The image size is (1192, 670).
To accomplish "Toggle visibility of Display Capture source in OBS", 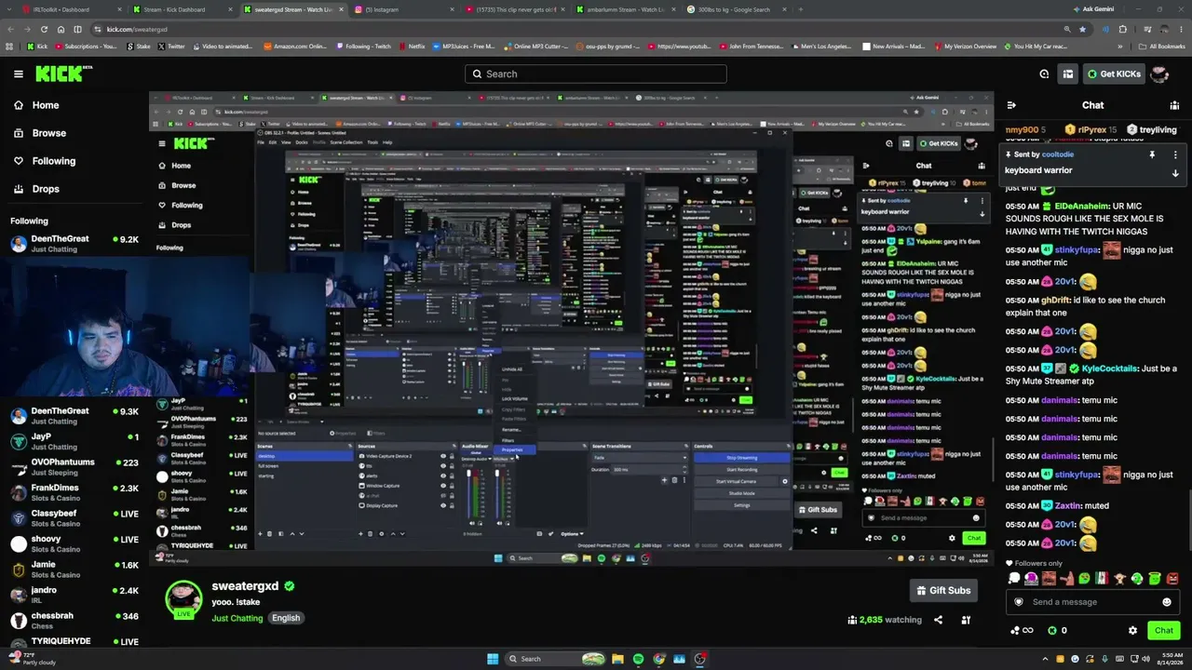I will (x=443, y=505).
